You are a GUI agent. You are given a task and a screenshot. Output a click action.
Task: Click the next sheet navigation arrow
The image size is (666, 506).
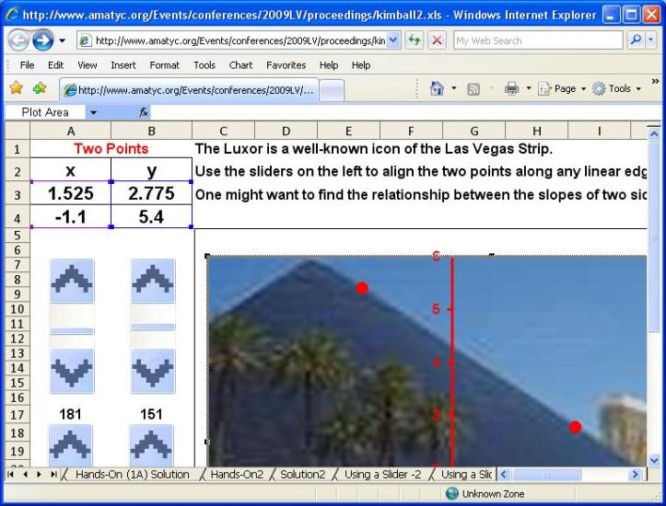tap(39, 474)
